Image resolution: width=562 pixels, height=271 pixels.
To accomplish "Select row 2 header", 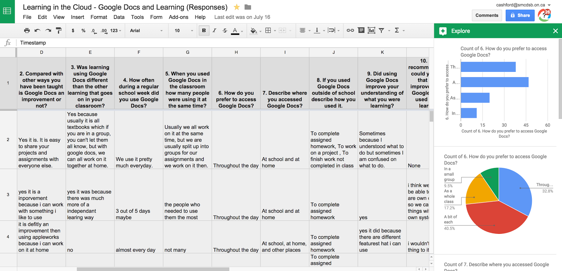I will (x=8, y=140).
